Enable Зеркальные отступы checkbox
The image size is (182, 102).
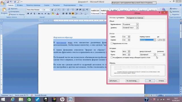111,43
